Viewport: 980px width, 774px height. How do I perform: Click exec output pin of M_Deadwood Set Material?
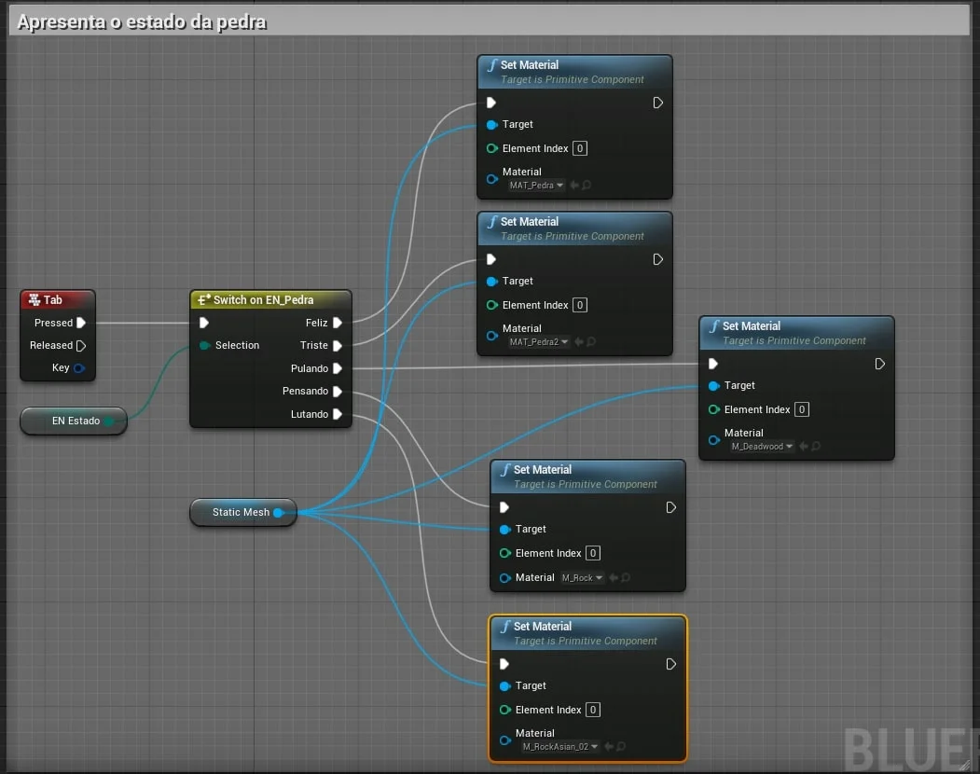click(x=879, y=364)
